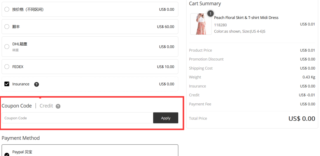320x156 pixels.
Task: Select the Paypal 贝宝 payment radio
Action: (x=7, y=154)
